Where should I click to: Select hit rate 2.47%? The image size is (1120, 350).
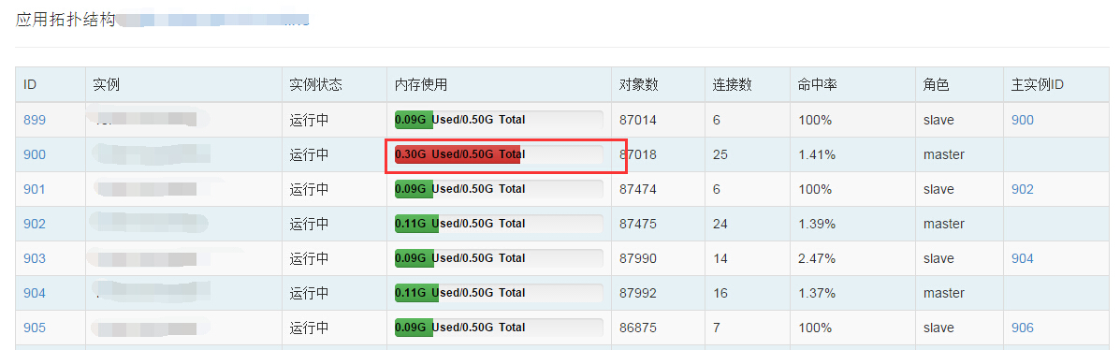click(817, 258)
